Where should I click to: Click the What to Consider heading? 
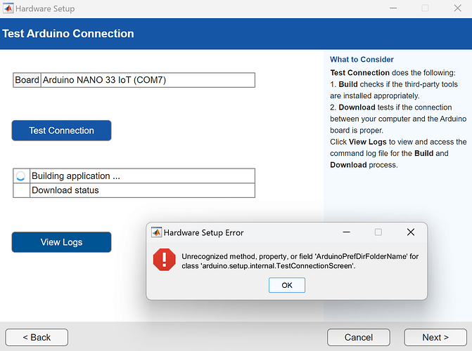362,60
